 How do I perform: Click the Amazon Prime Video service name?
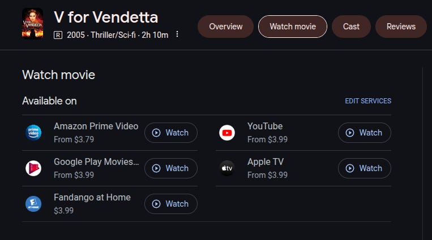(96, 126)
